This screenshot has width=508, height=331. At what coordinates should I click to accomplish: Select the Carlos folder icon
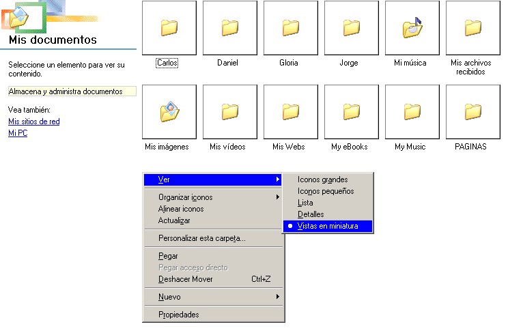(169, 28)
